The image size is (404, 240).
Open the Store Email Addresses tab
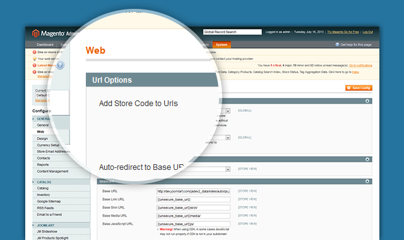point(53,152)
